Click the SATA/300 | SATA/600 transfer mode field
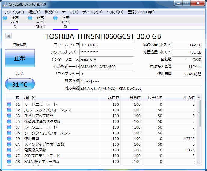This screenshot has width=207, height=171. (x=106, y=67)
